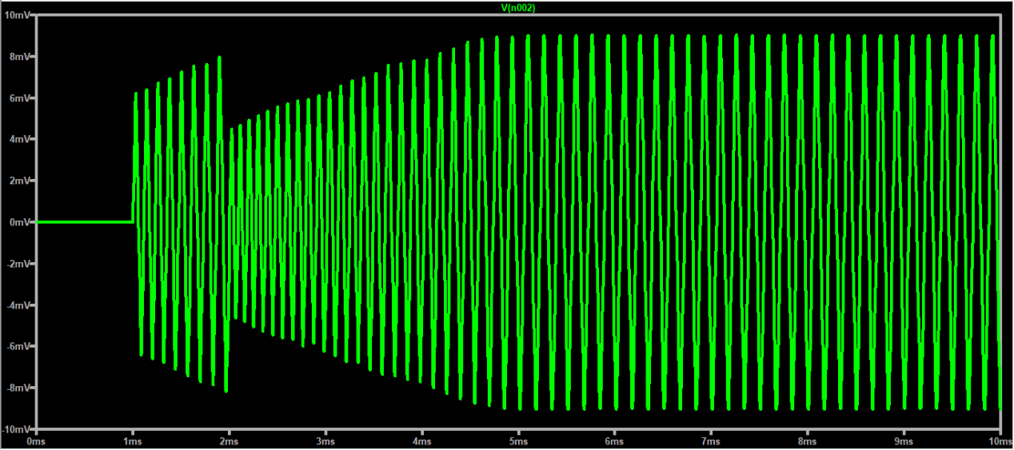Viewport: 1014px width, 450px height.
Task: Select the 2mV vertical axis label
Action: tap(18, 181)
